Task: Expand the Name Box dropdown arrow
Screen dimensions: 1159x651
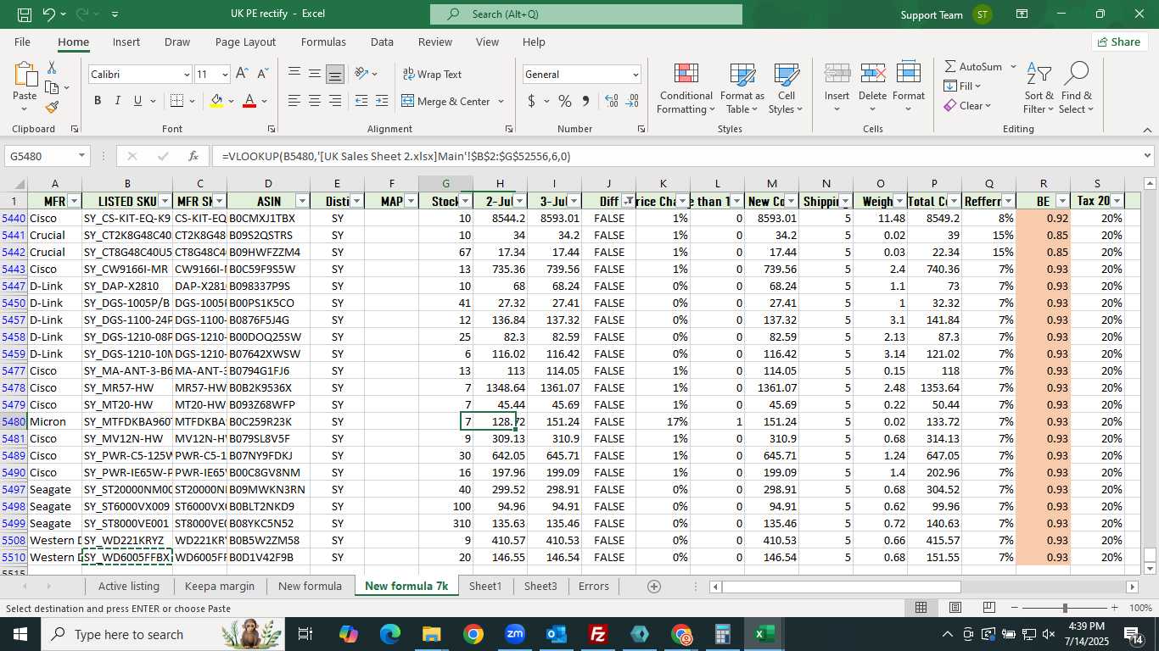Action: tap(81, 156)
